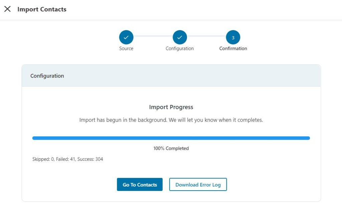Image resolution: width=342 pixels, height=209 pixels.
Task: Click the Configuration panel header
Action: coord(171,76)
